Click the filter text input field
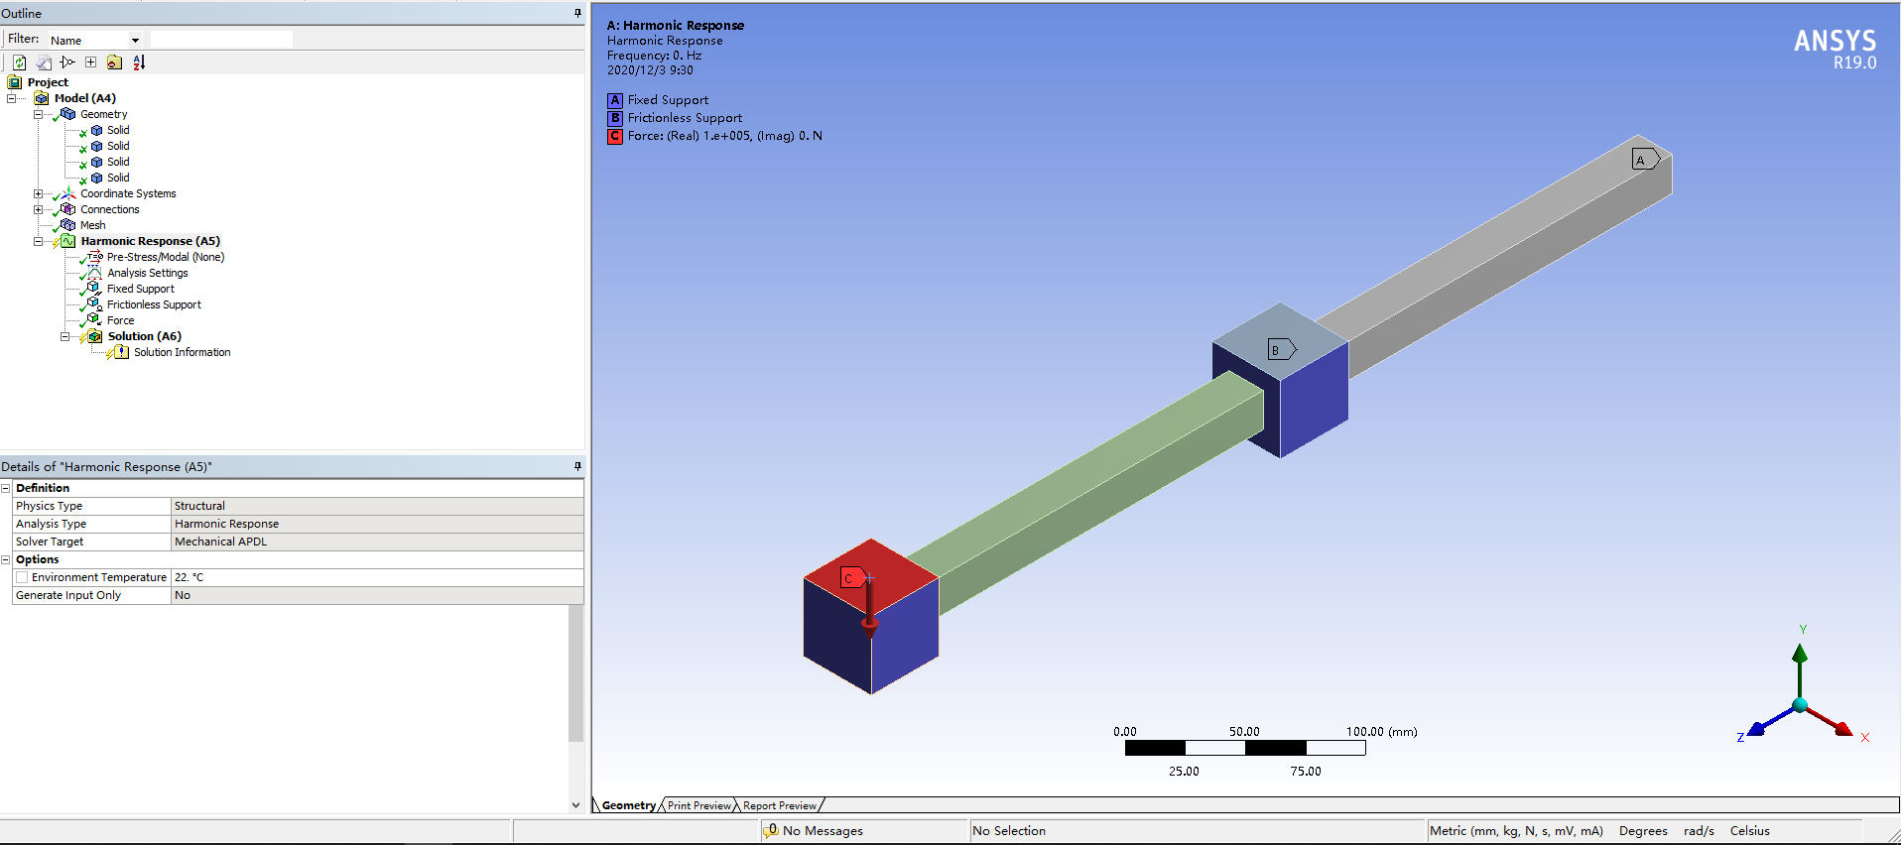The image size is (1901, 845). point(221,40)
